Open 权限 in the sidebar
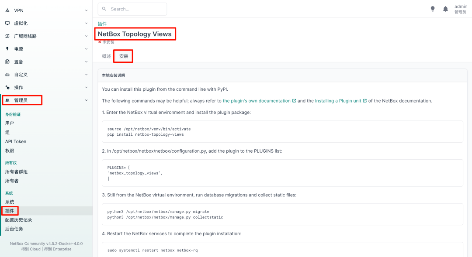 [x=9, y=151]
